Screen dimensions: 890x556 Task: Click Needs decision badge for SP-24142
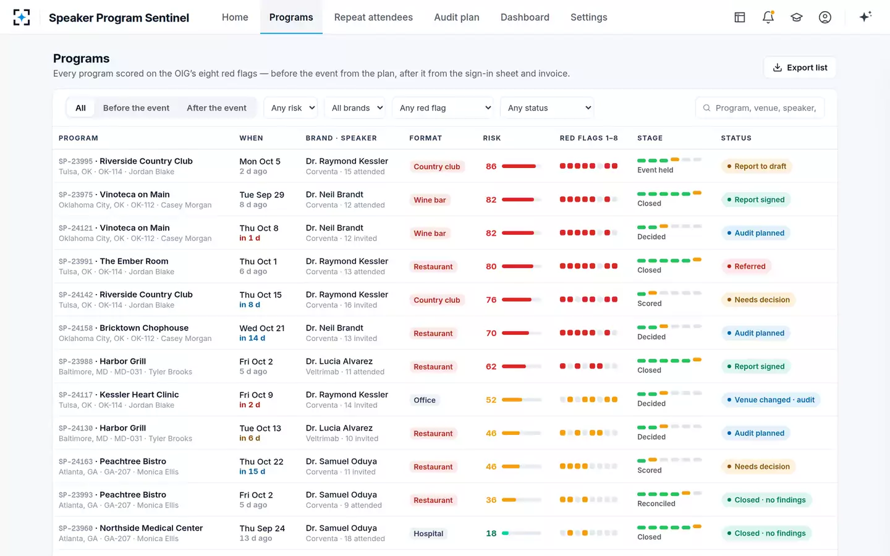[x=758, y=300]
